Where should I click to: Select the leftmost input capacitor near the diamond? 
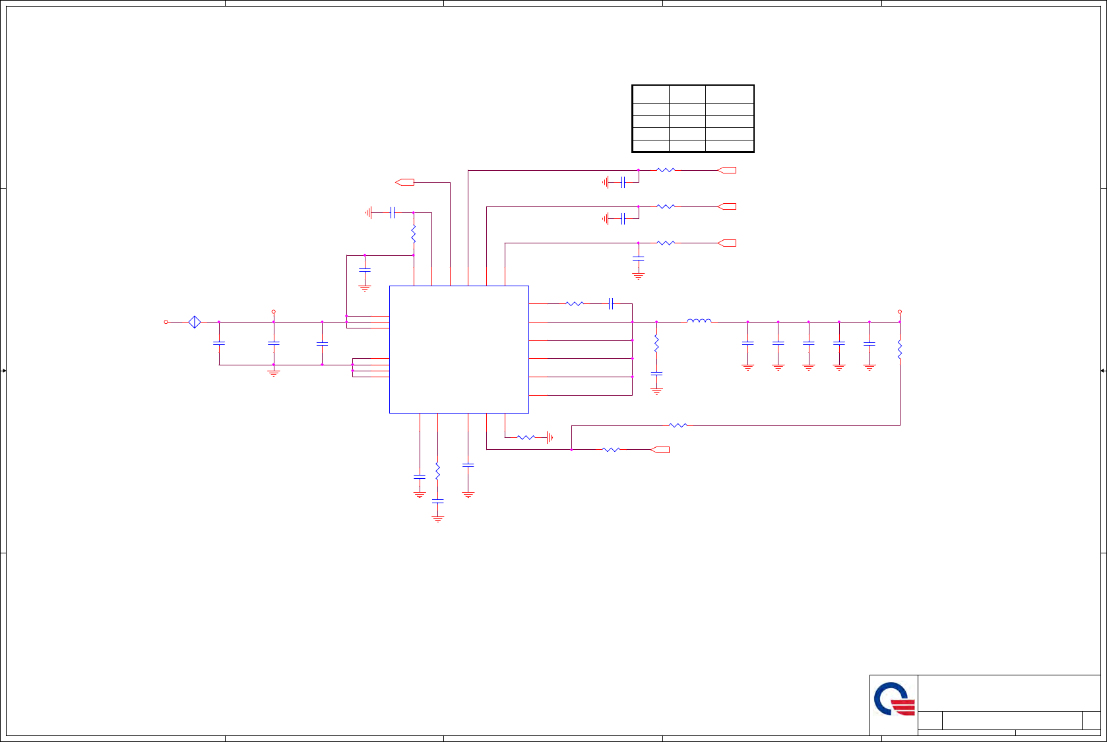pyautogui.click(x=219, y=344)
